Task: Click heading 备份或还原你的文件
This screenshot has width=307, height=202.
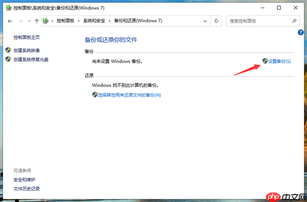Action: pos(111,40)
